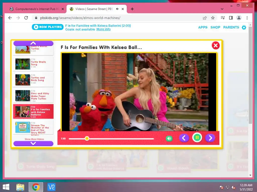Click Show More Videos link
The image size is (257, 192).
click(34, 139)
